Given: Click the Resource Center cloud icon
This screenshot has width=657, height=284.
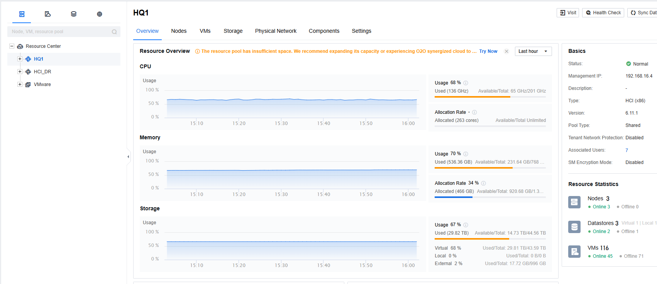Looking at the screenshot, I should 20,46.
